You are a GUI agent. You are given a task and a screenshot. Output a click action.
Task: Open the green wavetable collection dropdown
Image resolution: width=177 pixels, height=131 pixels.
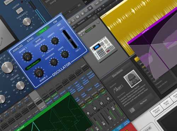click(x=33, y=64)
